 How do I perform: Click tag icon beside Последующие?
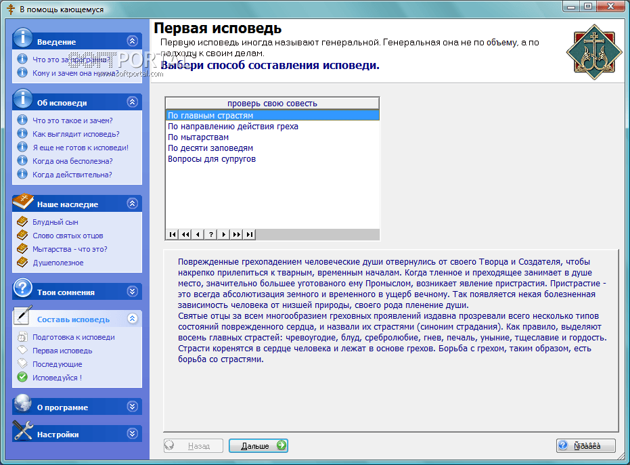[22, 363]
